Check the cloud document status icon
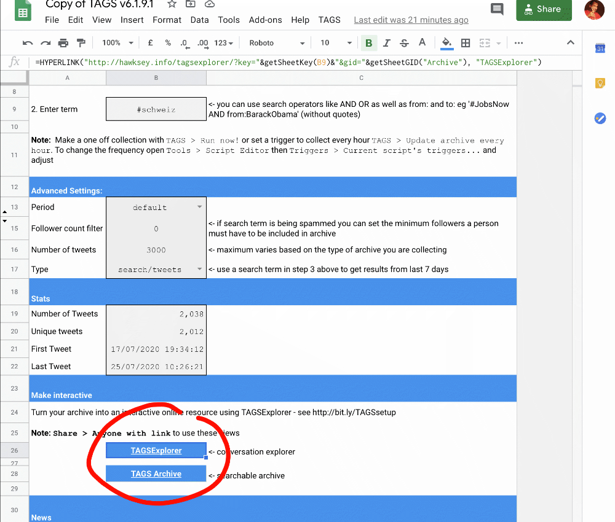Screen dimensions: 615x522 click(x=210, y=4)
